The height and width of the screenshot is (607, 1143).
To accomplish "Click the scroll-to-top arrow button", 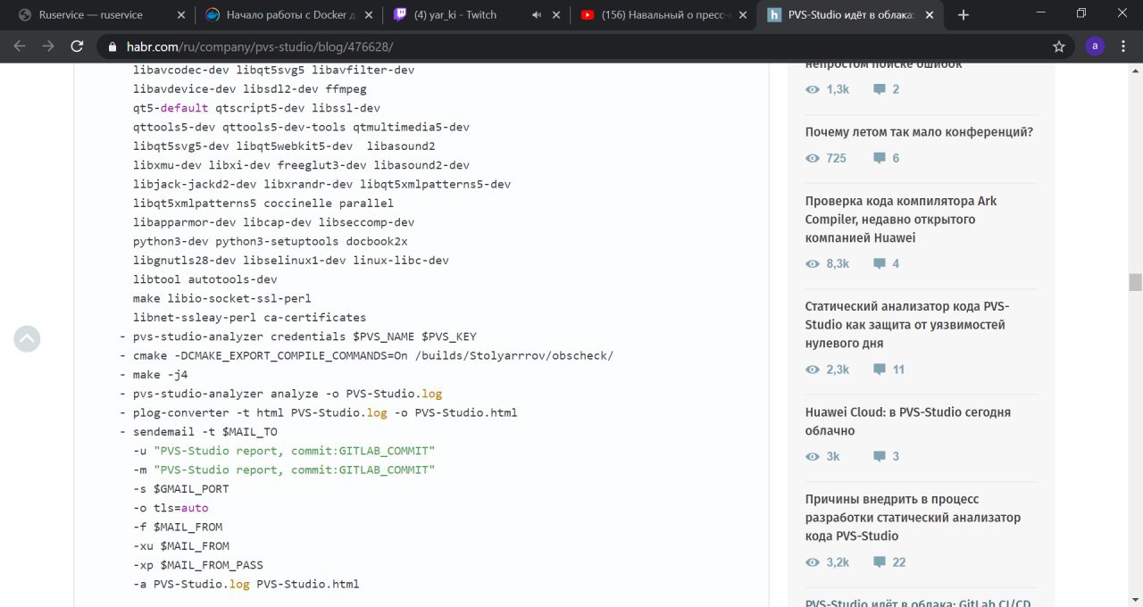I will click(27, 338).
